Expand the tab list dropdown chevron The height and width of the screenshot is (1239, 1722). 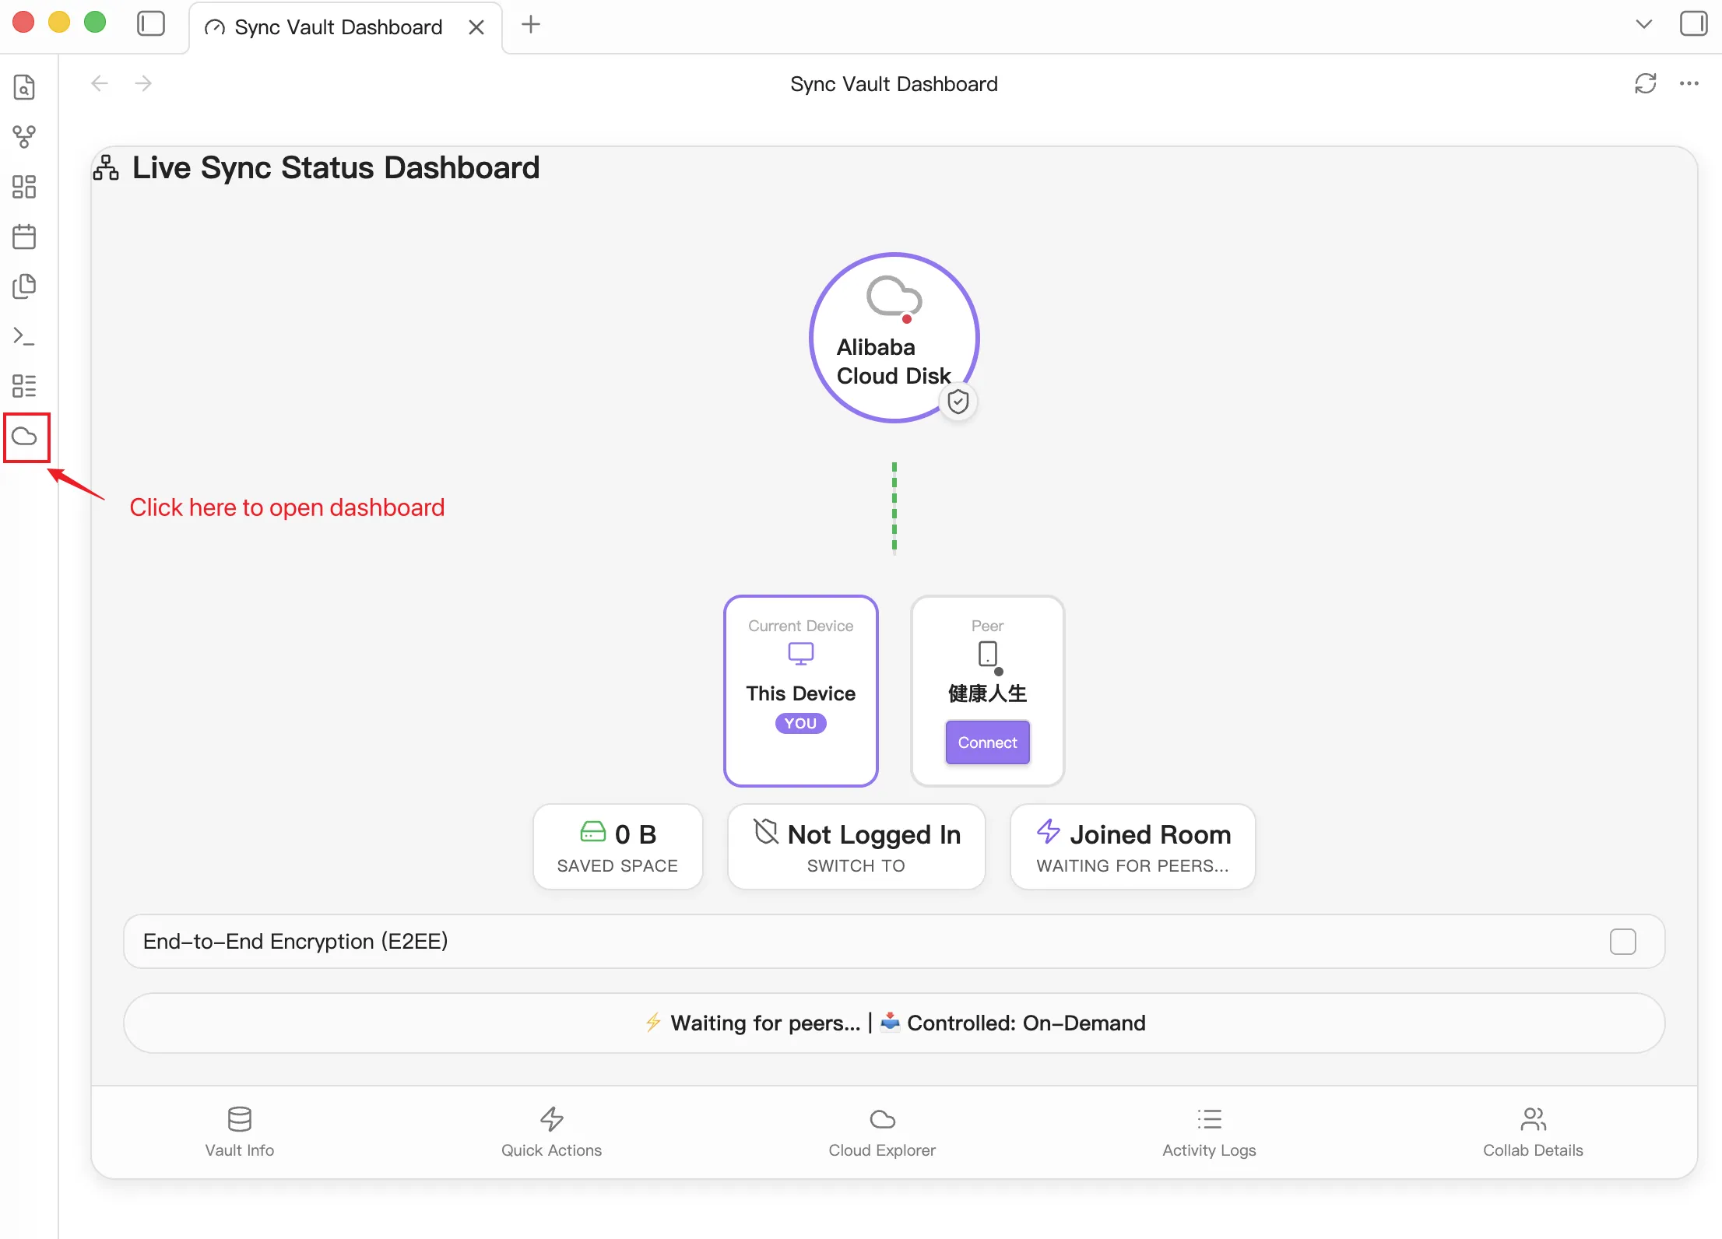pos(1644,24)
